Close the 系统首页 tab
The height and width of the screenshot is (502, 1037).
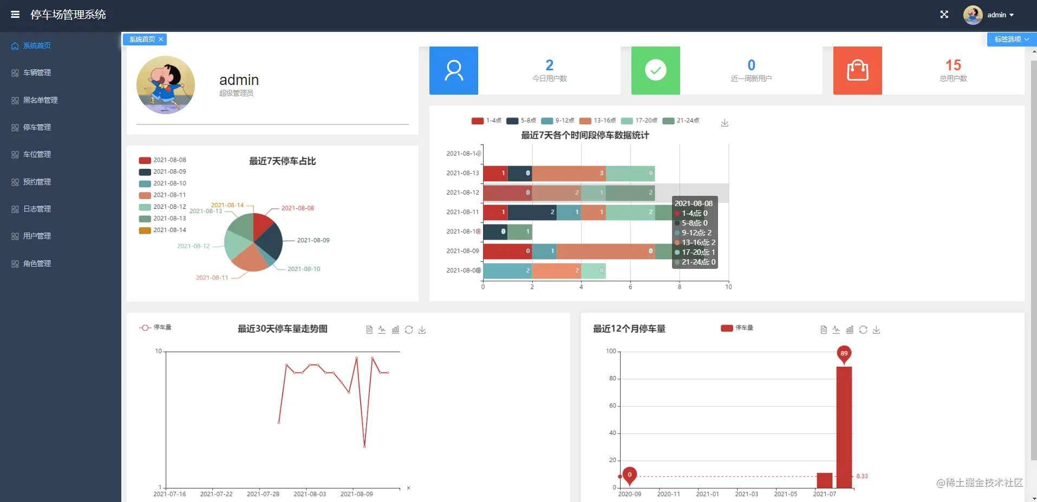pyautogui.click(x=161, y=39)
